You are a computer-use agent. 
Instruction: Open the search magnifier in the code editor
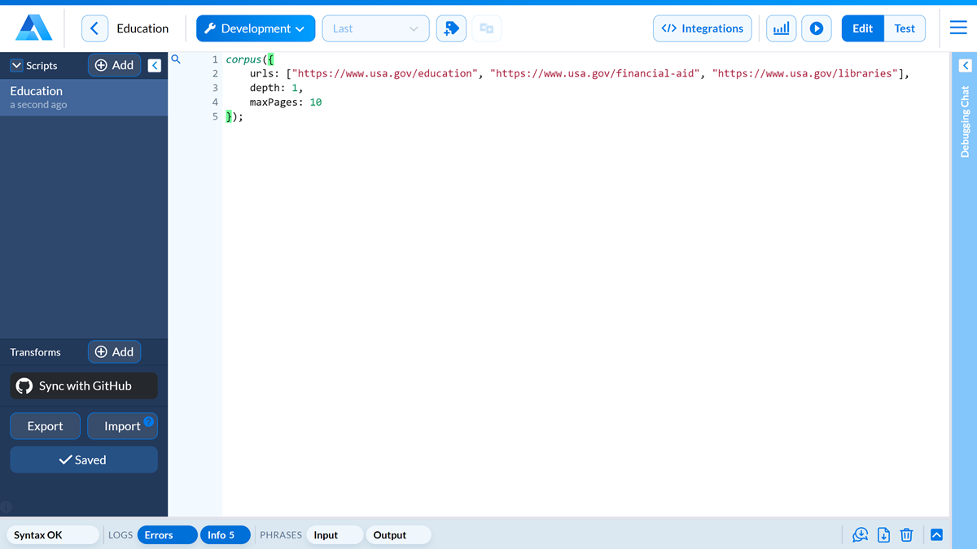tap(176, 59)
